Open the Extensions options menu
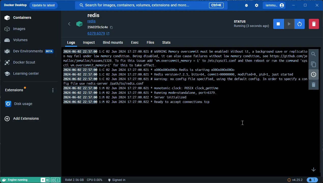The width and height of the screenshot is (323, 183). coord(53,90)
